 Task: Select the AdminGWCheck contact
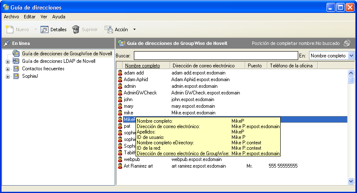click(140, 93)
